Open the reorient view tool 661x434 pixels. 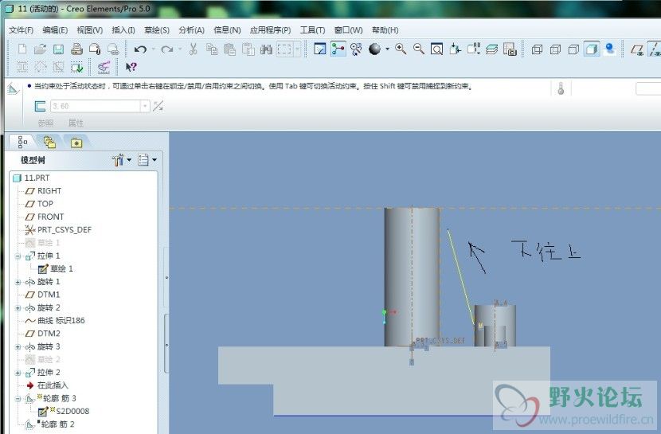click(x=455, y=49)
